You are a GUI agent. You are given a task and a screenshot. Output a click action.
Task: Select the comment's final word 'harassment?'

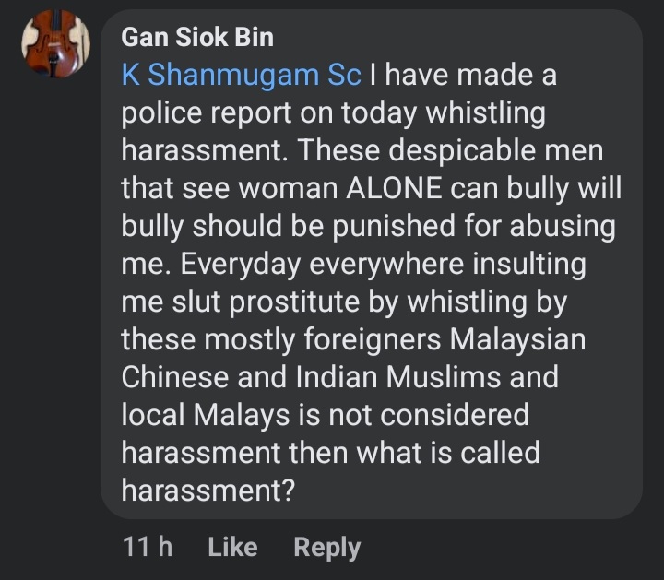[207, 491]
